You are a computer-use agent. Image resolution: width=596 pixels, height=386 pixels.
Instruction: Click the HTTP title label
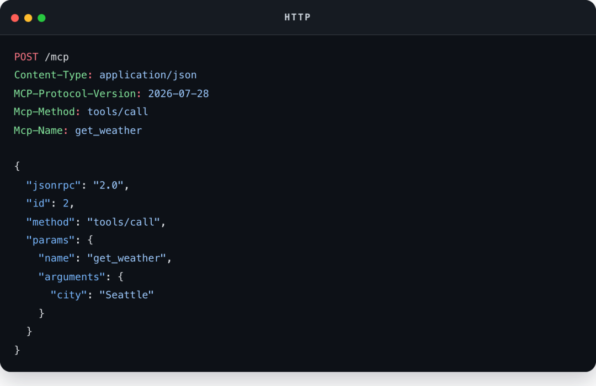(x=297, y=17)
